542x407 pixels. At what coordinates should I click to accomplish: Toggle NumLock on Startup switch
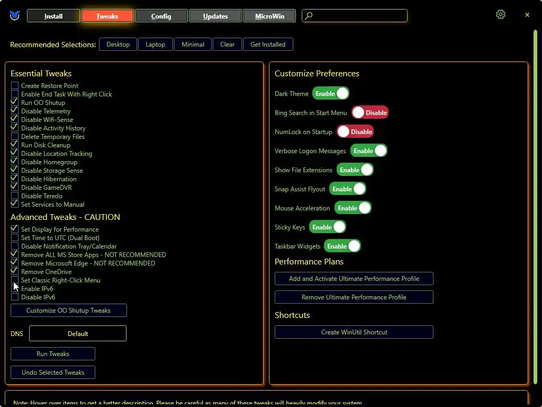355,131
